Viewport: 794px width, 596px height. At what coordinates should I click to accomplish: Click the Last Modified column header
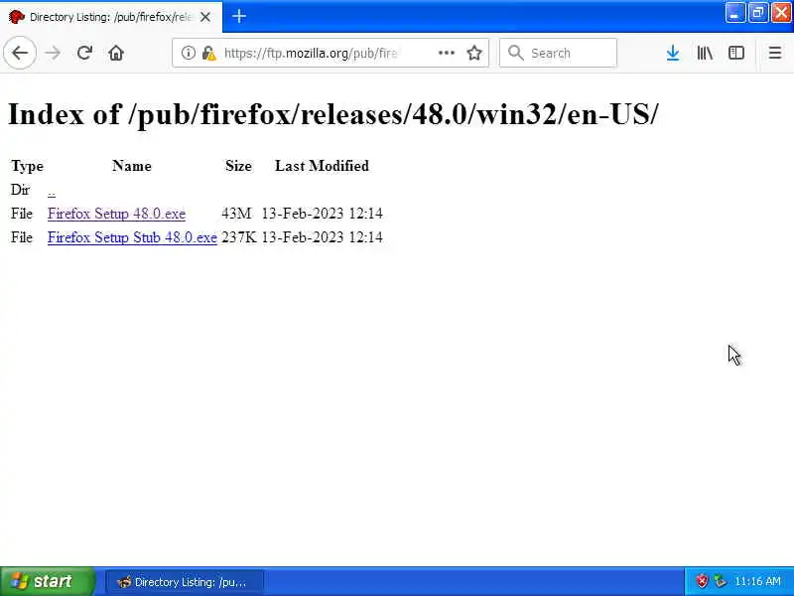(x=322, y=166)
